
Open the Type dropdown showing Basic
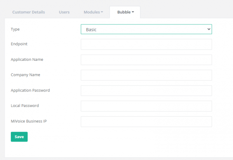tap(146, 29)
